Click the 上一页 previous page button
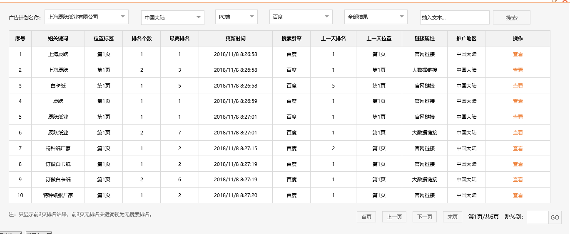Image resolution: width=570 pixels, height=234 pixels. tap(394, 217)
